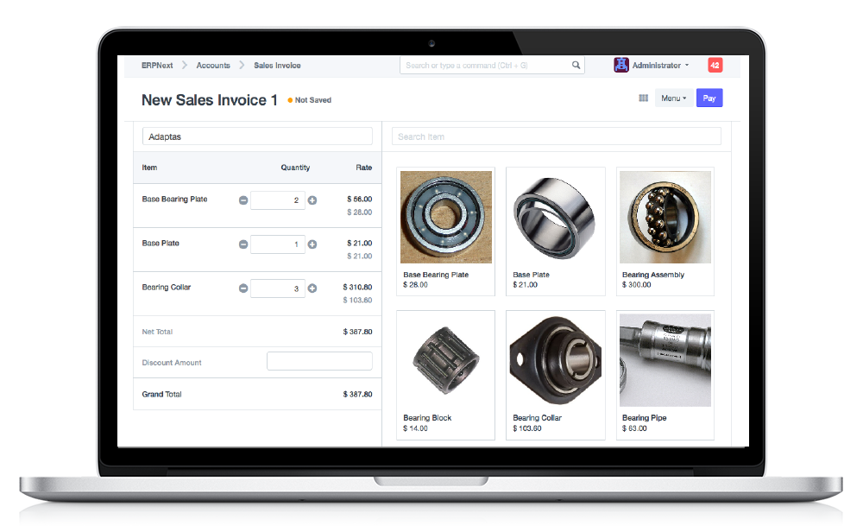
Task: Add one Bearing Collar using plus icon
Action: 312,288
